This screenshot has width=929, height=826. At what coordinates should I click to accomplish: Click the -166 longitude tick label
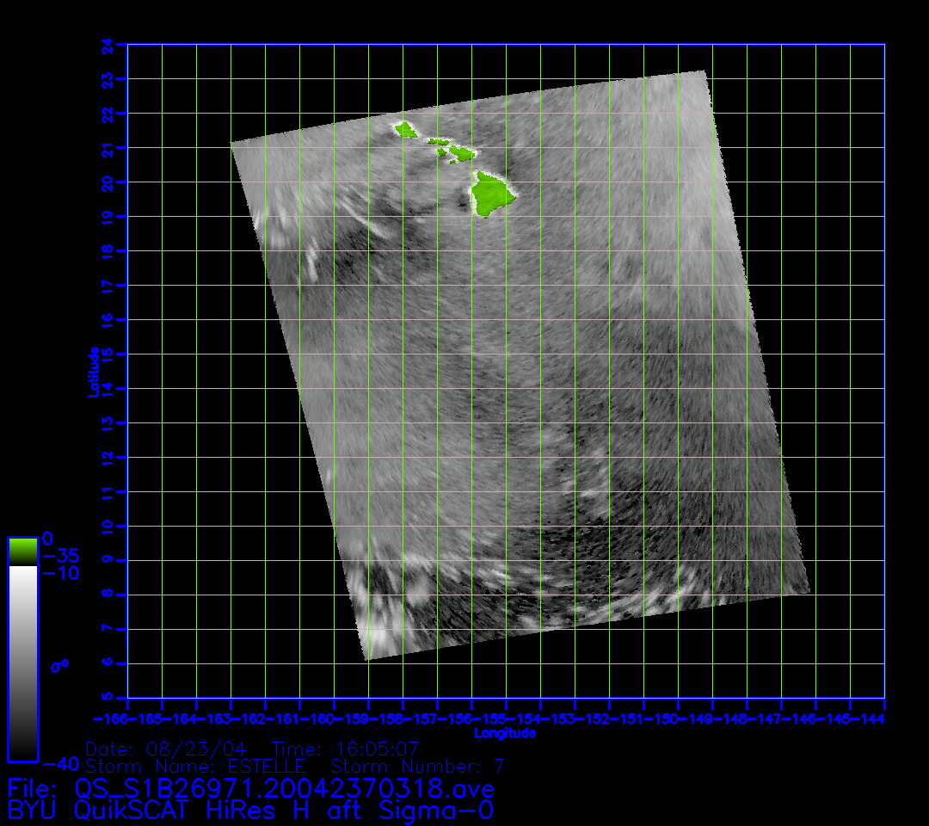pyautogui.click(x=111, y=718)
